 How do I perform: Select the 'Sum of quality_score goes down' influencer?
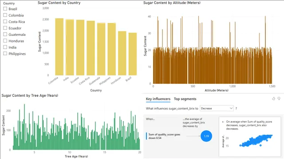point(164,136)
